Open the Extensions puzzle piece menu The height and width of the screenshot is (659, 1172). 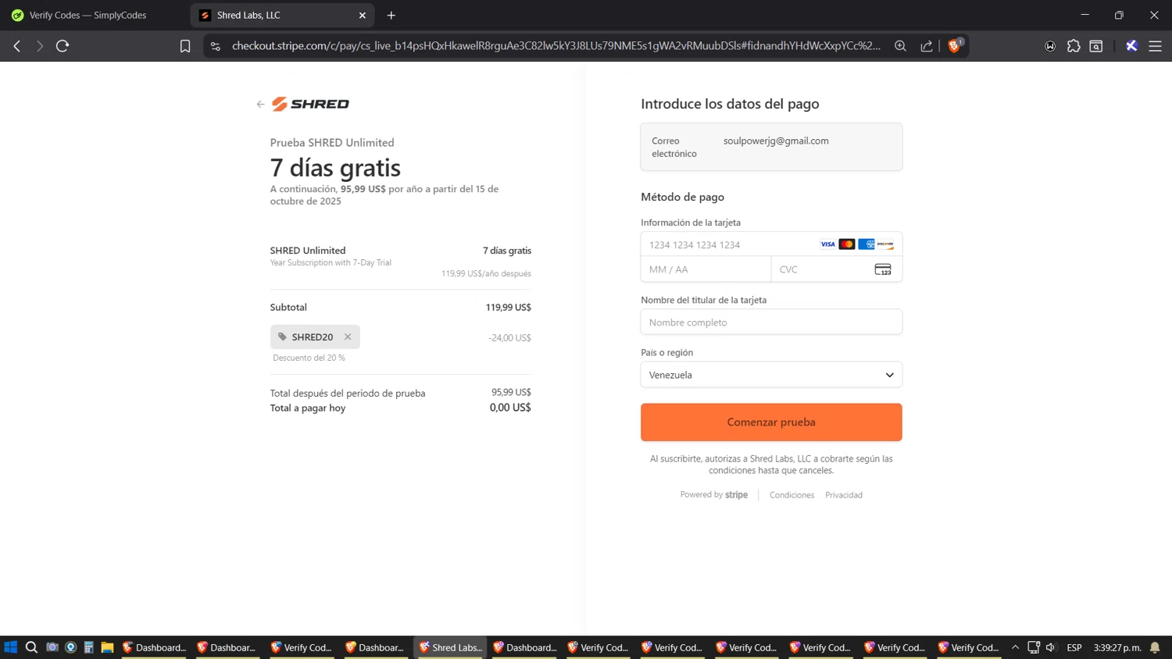click(x=1074, y=46)
